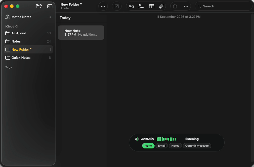Click the Today section heading

65,18
